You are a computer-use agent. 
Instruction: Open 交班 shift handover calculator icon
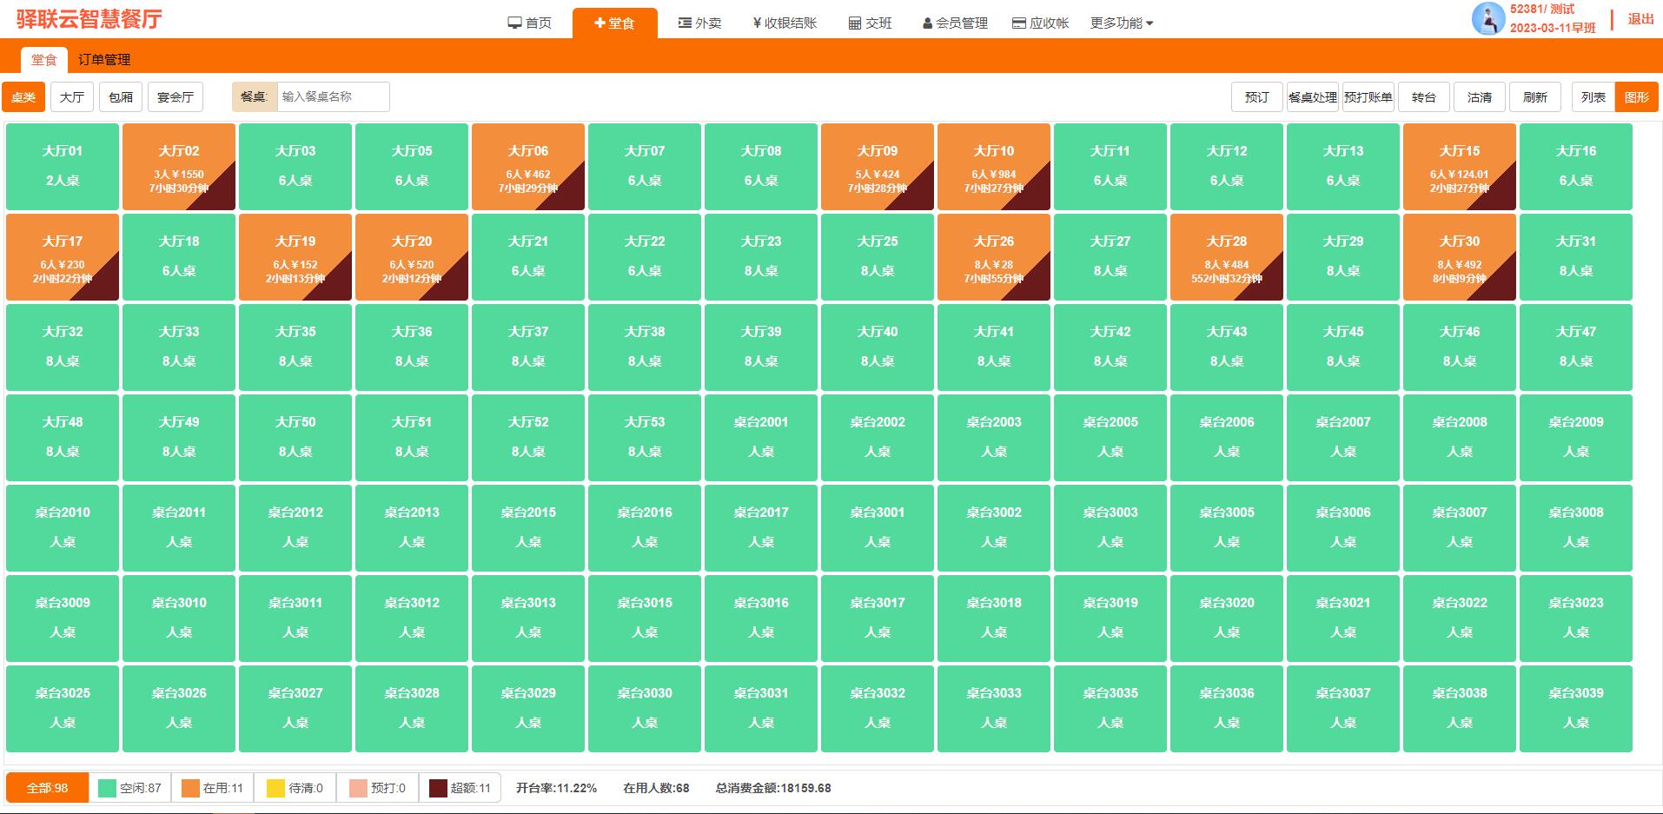(855, 23)
